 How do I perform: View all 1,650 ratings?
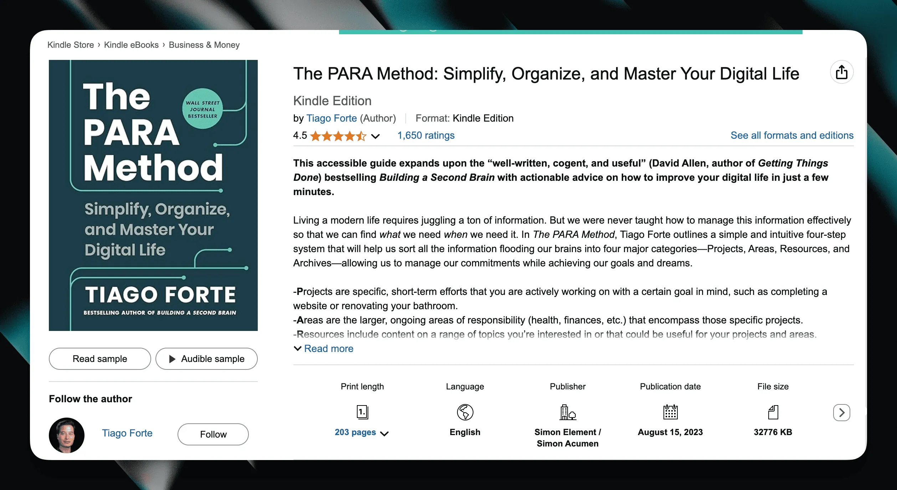pyautogui.click(x=426, y=135)
